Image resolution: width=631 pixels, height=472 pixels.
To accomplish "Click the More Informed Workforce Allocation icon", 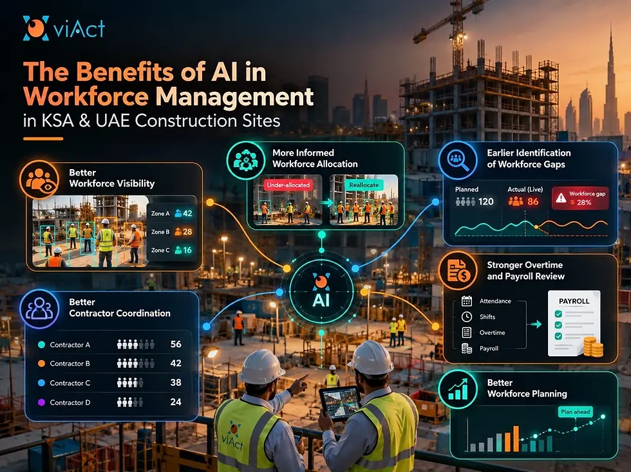I will click(x=245, y=160).
